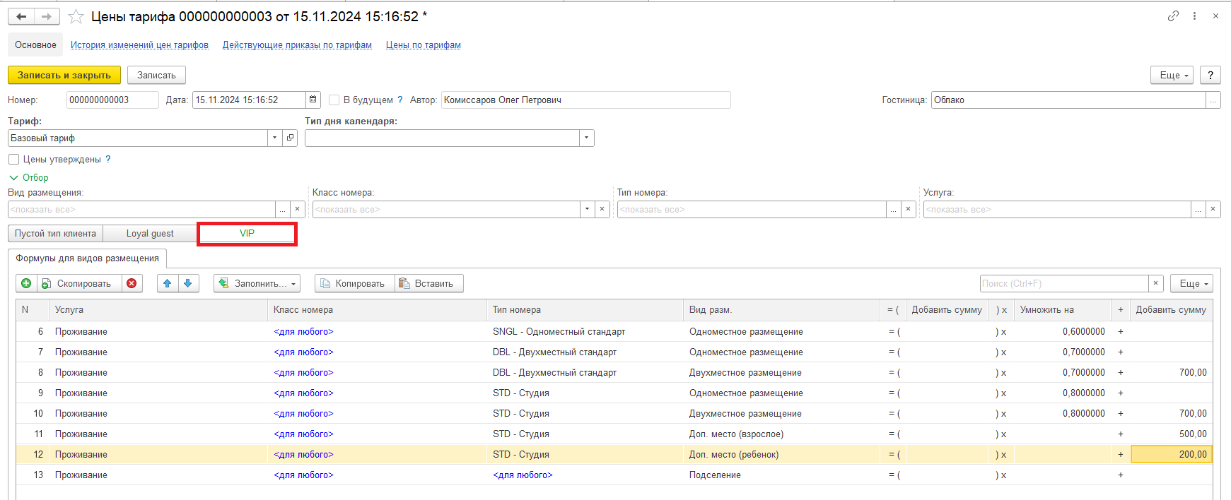Sort by Тип номера column header
The width and height of the screenshot is (1231, 500).
click(585, 309)
